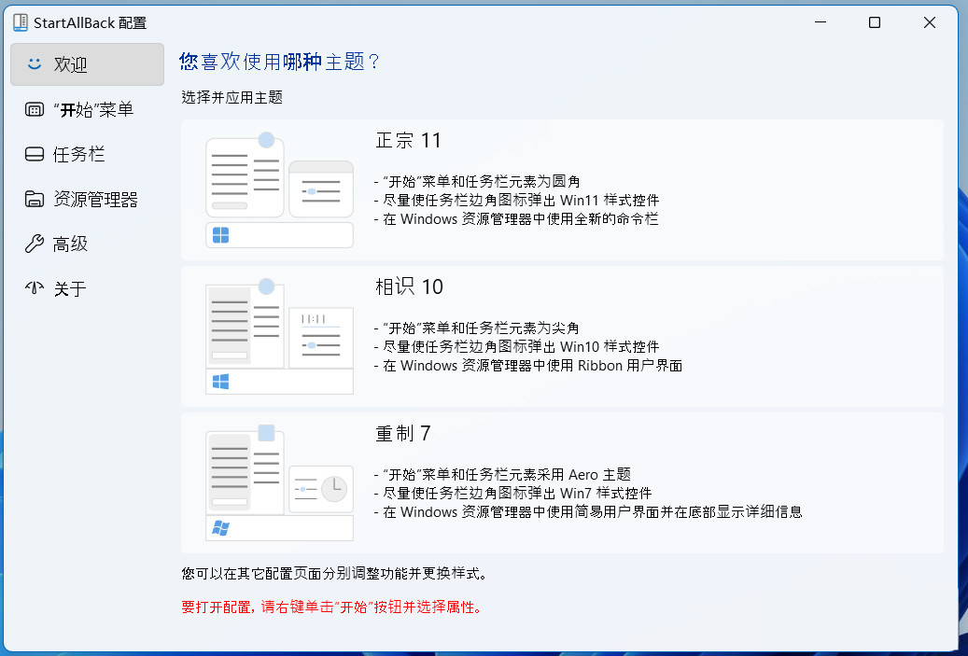Screen dimensions: 968x656
Task: Switch to 任务栏 settings
Action: pyautogui.click(x=87, y=154)
